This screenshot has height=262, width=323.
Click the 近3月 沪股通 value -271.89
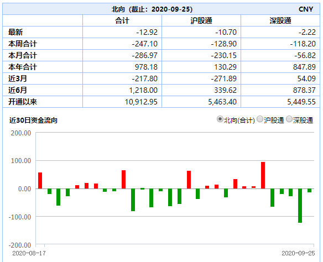[223, 78]
